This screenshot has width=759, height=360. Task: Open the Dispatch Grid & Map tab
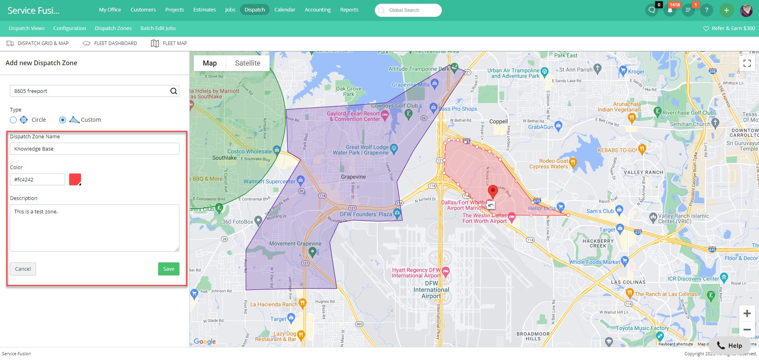coord(38,43)
